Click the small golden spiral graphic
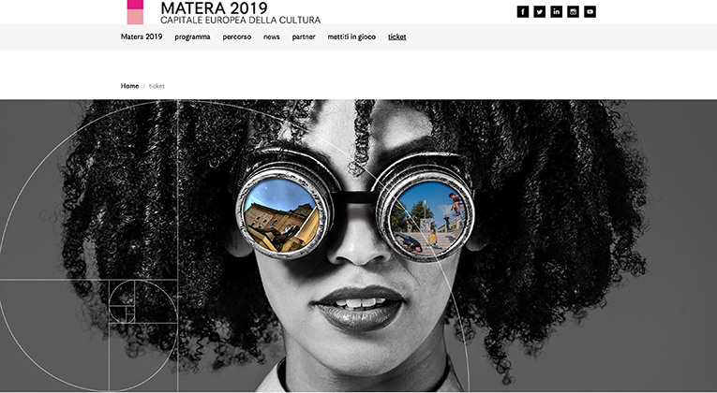Viewport: 717px width, 393px height. pos(122,302)
